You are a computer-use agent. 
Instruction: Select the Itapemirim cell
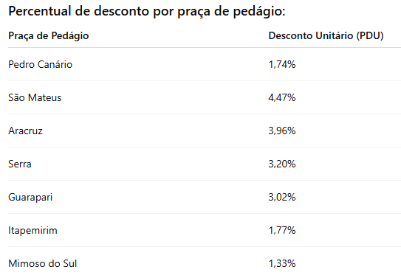click(x=32, y=231)
